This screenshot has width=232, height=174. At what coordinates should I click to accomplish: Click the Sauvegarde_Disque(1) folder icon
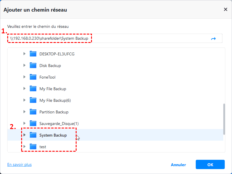pos(33,124)
